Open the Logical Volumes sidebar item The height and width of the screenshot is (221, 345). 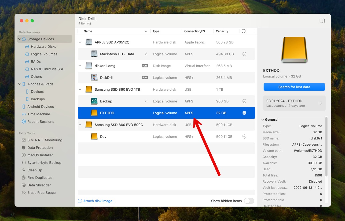(44, 54)
